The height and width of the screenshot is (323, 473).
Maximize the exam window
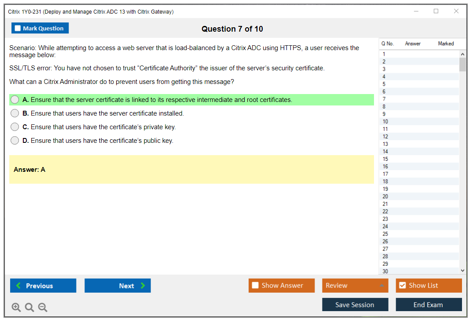(x=436, y=11)
